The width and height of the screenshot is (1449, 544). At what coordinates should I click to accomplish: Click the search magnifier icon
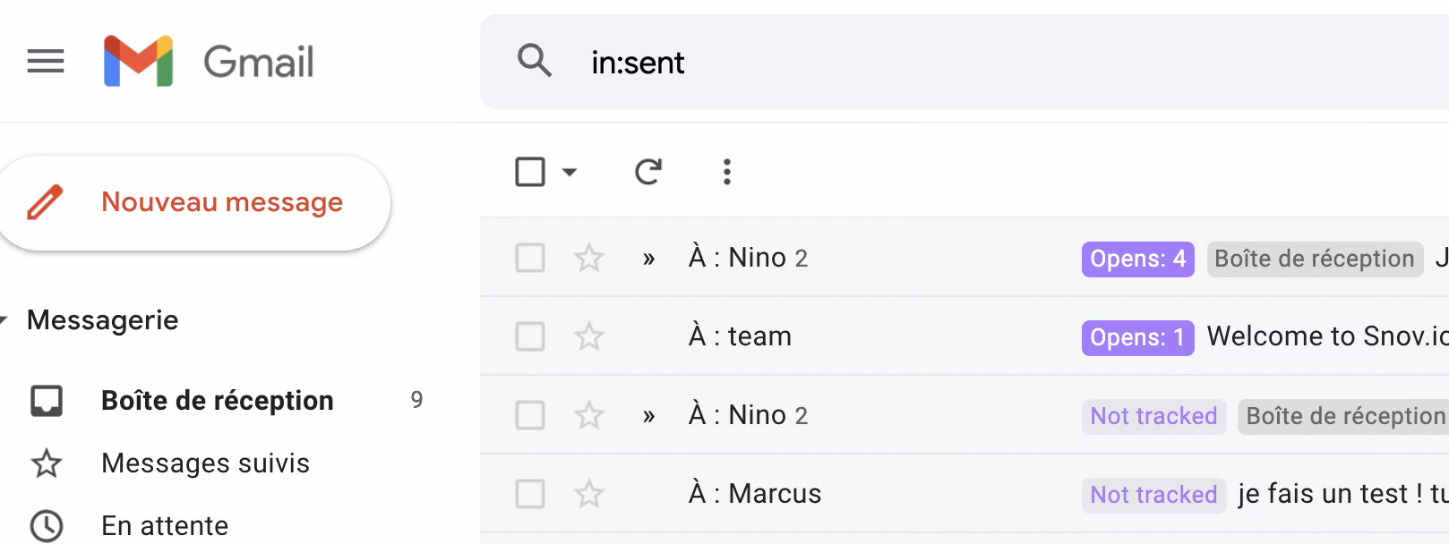[x=535, y=62]
